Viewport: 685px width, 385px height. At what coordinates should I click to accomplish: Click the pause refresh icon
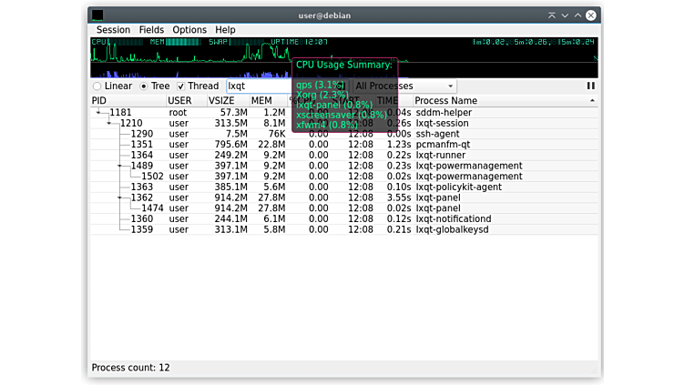tap(591, 86)
